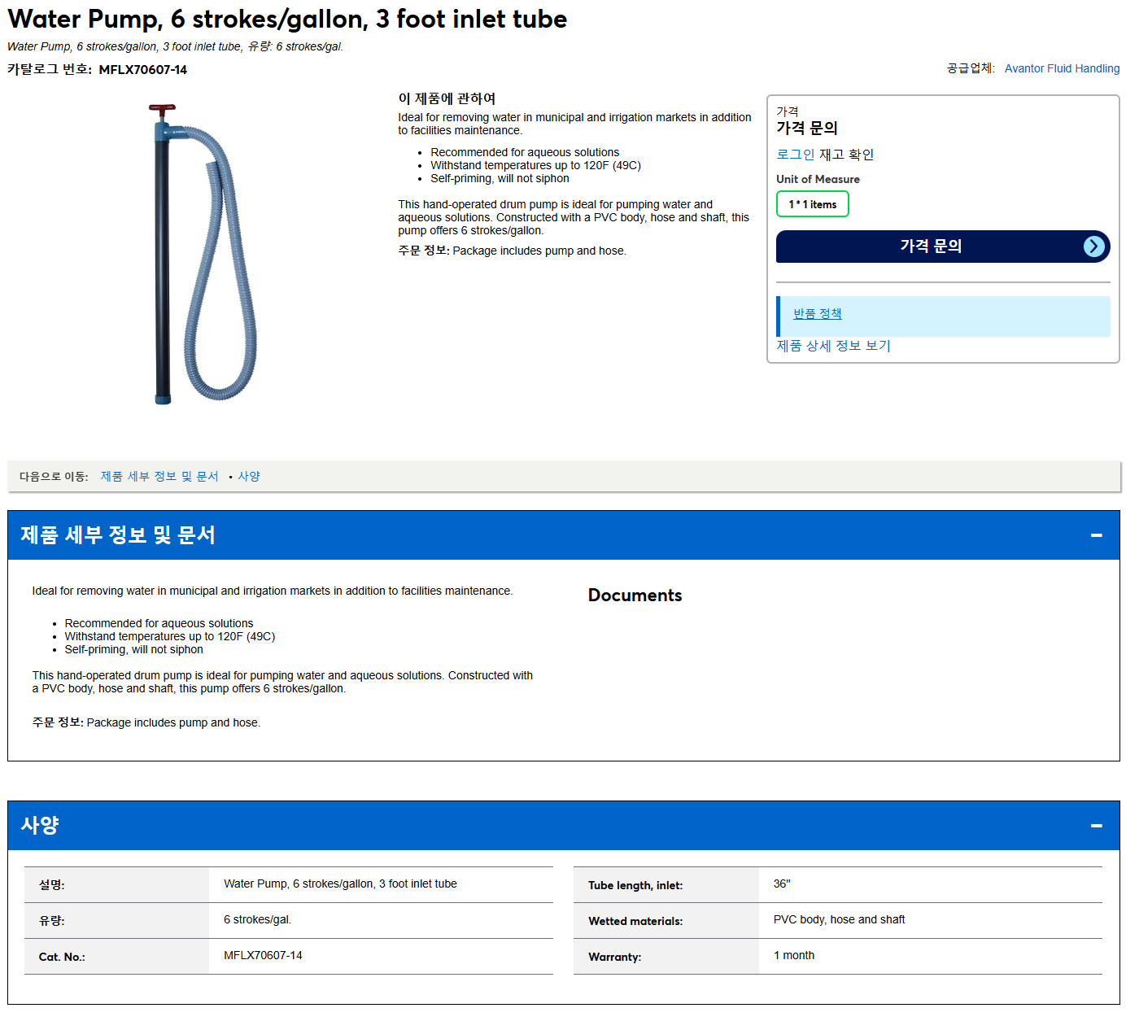
Task: Click the 36" tube length value
Action: point(782,884)
